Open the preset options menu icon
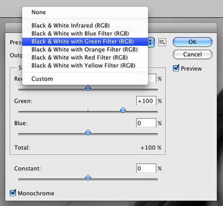This screenshot has width=223, height=206. pos(162,42)
